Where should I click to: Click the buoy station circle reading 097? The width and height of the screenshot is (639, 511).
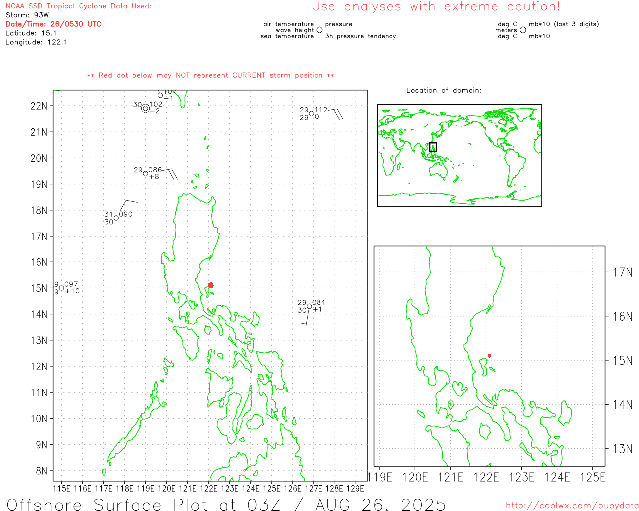62,288
